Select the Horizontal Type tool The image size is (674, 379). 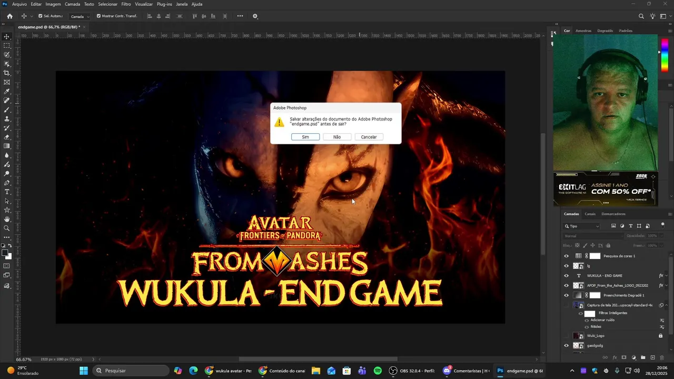[x=7, y=192]
